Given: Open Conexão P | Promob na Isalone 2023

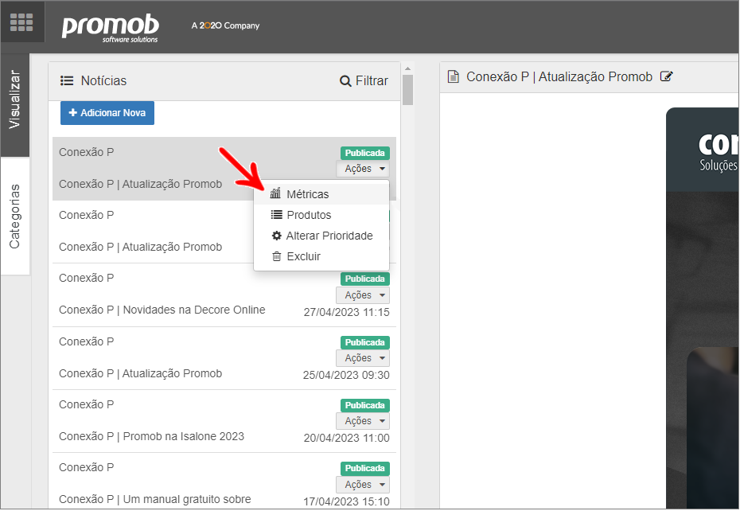Looking at the screenshot, I should [x=151, y=436].
